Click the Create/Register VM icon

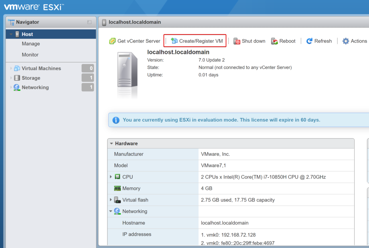[174, 41]
